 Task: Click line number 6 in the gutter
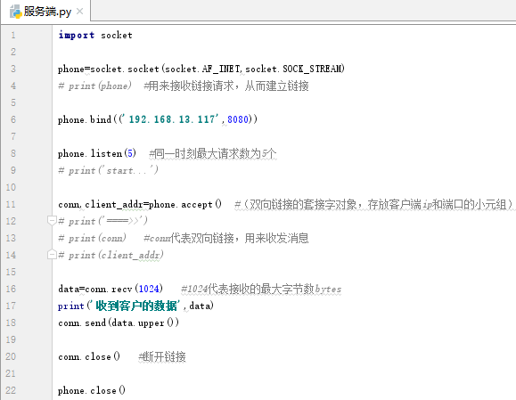pyautogui.click(x=13, y=119)
